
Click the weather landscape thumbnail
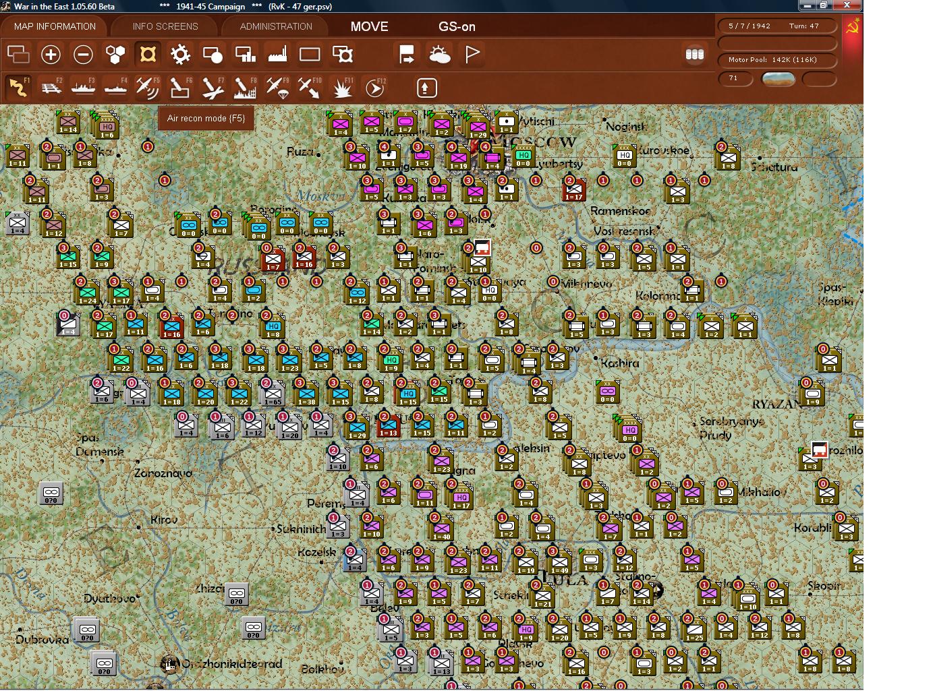click(x=778, y=79)
